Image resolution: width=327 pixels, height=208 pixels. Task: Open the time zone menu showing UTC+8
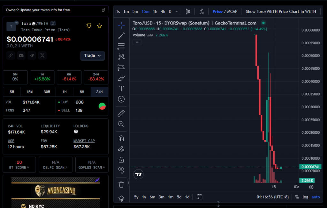[273, 197]
